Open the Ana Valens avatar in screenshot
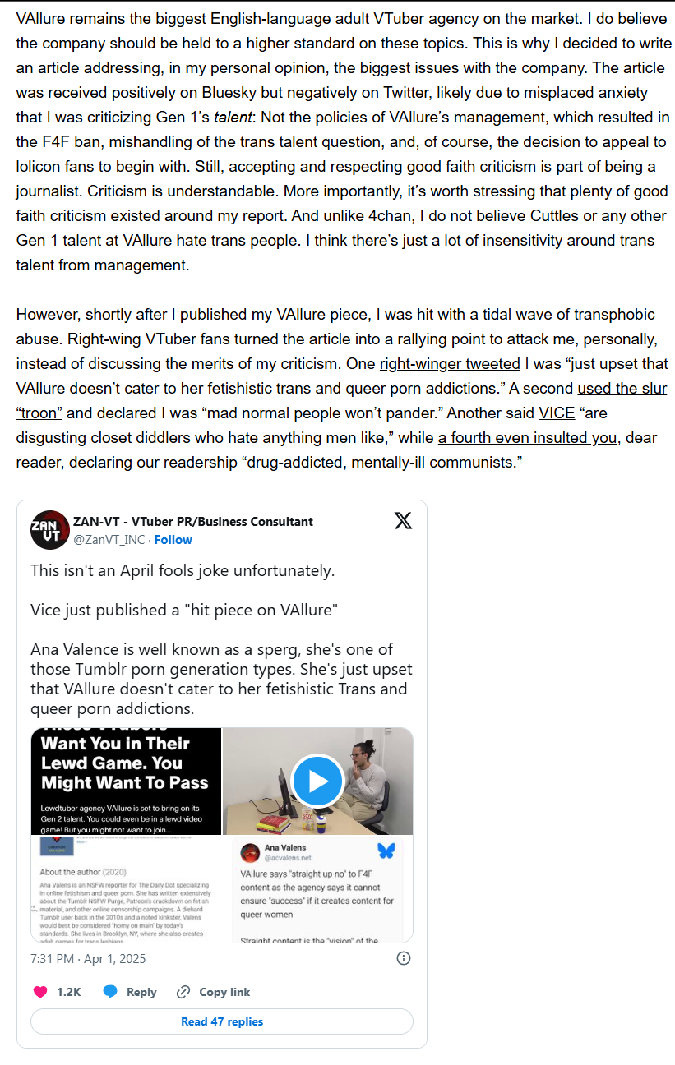Screen dimensions: 675x1065 [x=252, y=851]
